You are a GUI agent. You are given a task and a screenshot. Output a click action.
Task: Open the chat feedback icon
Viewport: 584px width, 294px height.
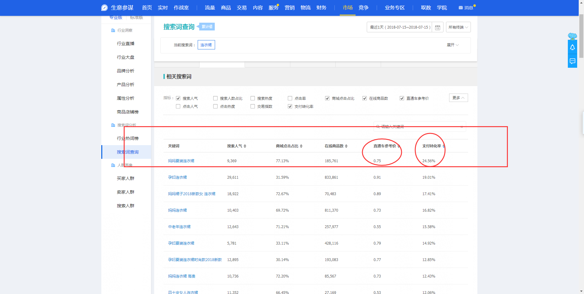tap(573, 61)
